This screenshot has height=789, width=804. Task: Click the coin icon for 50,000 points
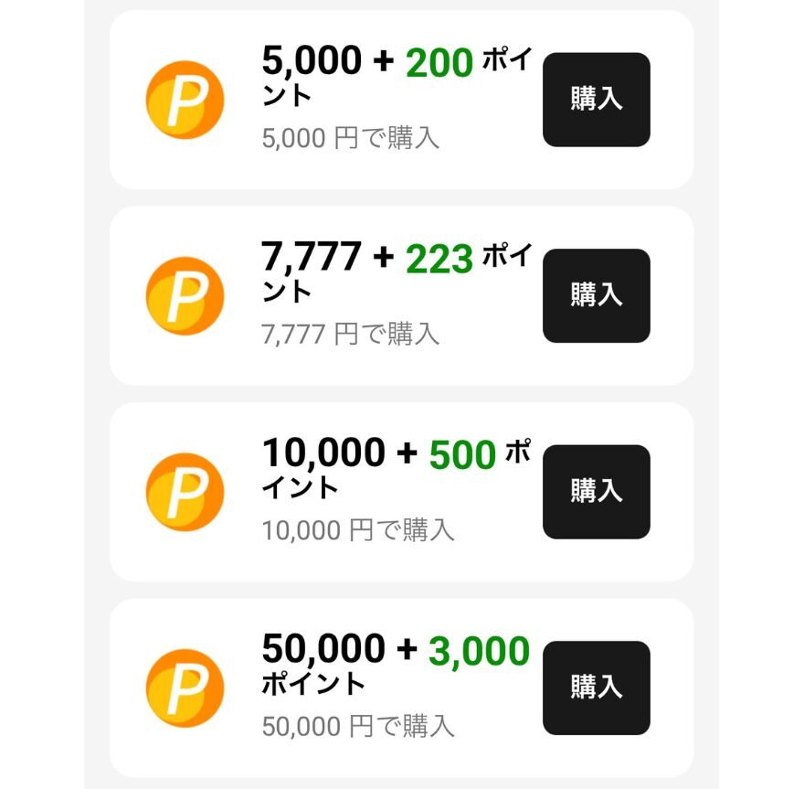click(185, 688)
